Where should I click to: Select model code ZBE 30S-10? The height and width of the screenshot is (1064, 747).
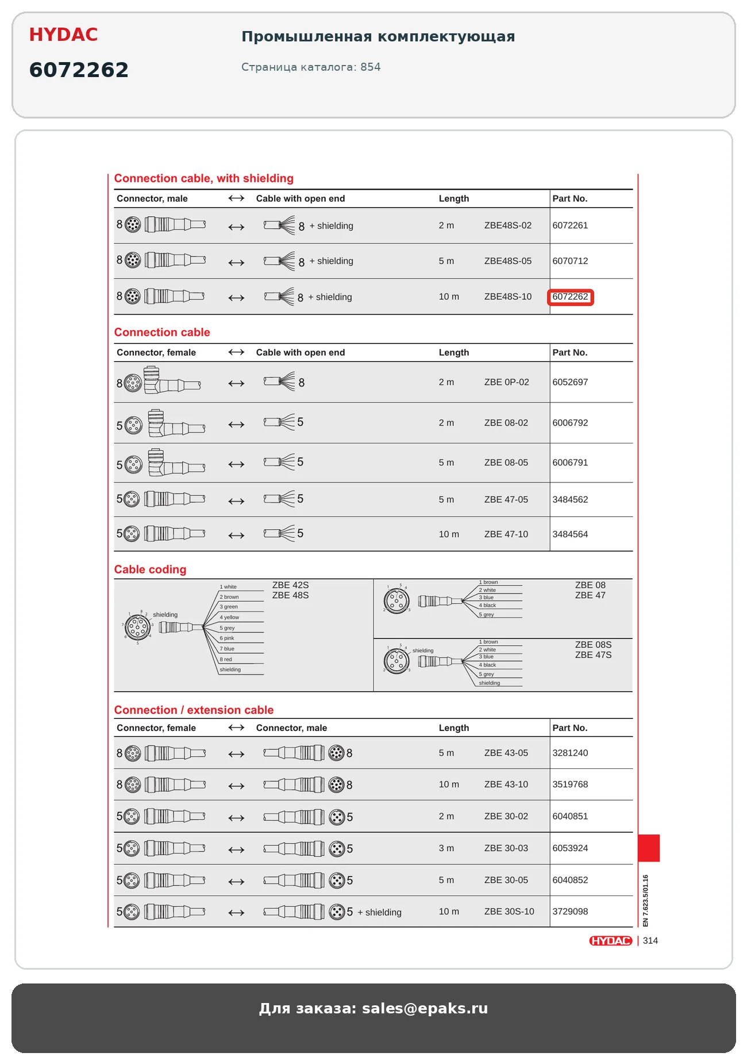[509, 912]
